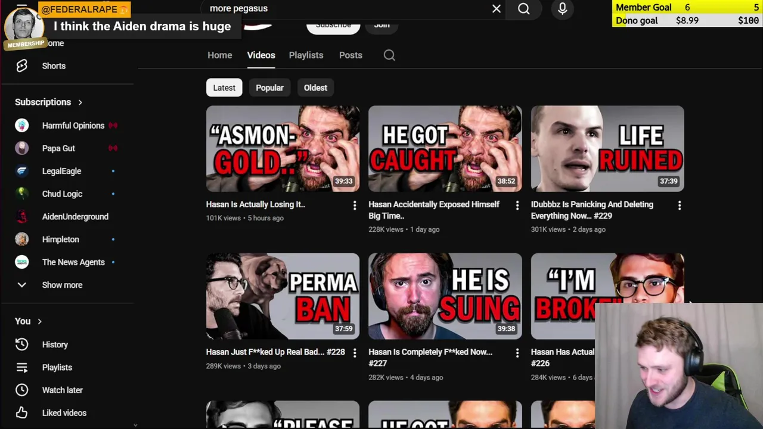Expand the You section arrow

(x=39, y=322)
